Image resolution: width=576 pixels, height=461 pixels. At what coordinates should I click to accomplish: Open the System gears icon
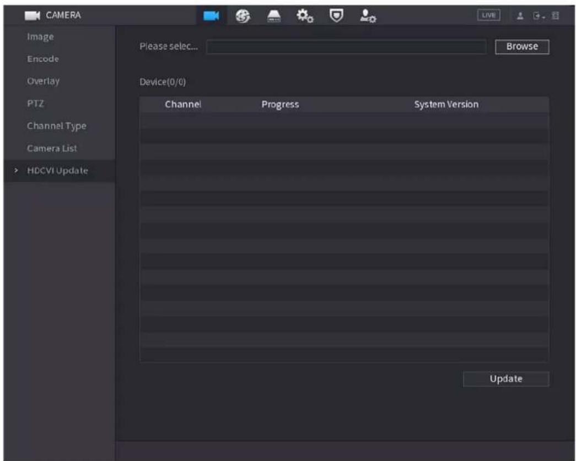click(x=305, y=16)
